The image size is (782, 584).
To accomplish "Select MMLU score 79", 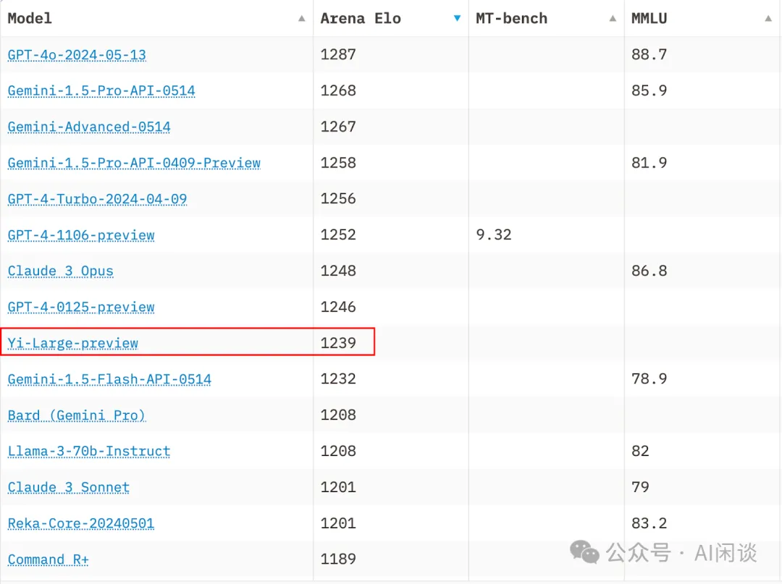I will (x=640, y=487).
